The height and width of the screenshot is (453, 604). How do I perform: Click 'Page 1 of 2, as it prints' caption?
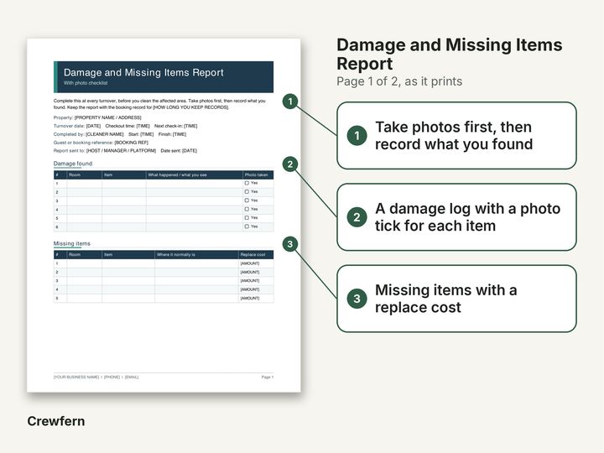point(399,81)
